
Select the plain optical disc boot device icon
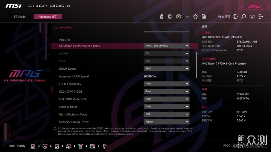[x=45, y=146]
